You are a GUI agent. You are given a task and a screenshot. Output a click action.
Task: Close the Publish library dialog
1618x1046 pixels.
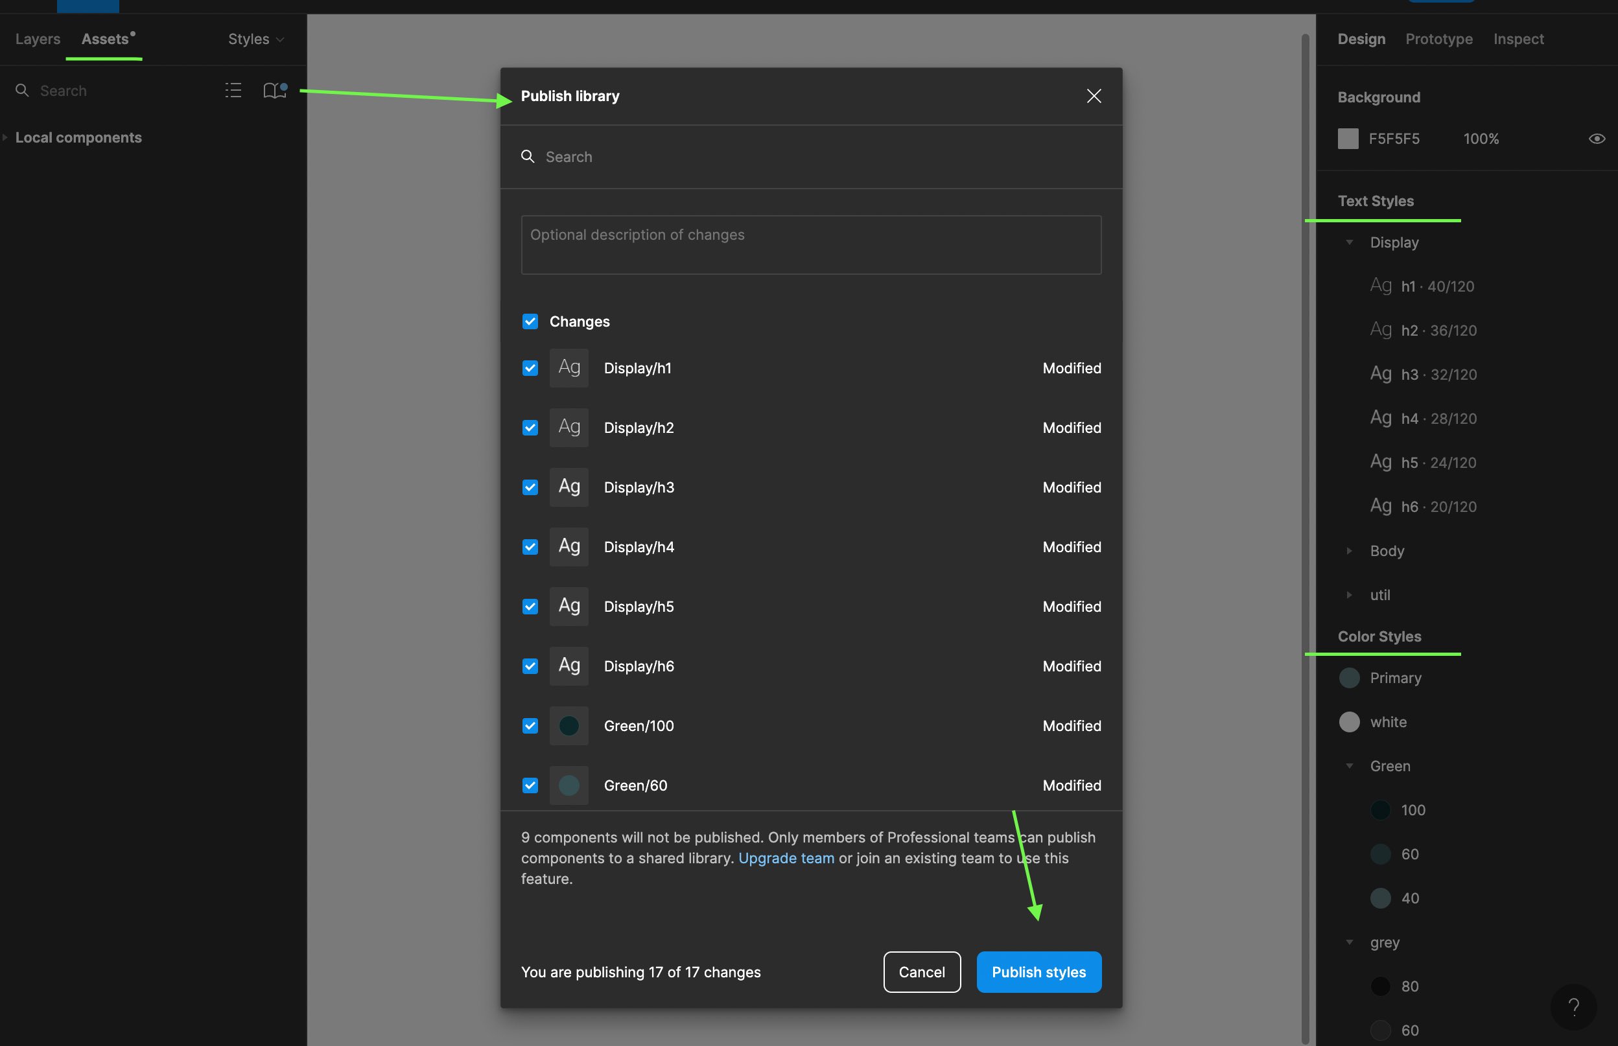(x=1093, y=96)
